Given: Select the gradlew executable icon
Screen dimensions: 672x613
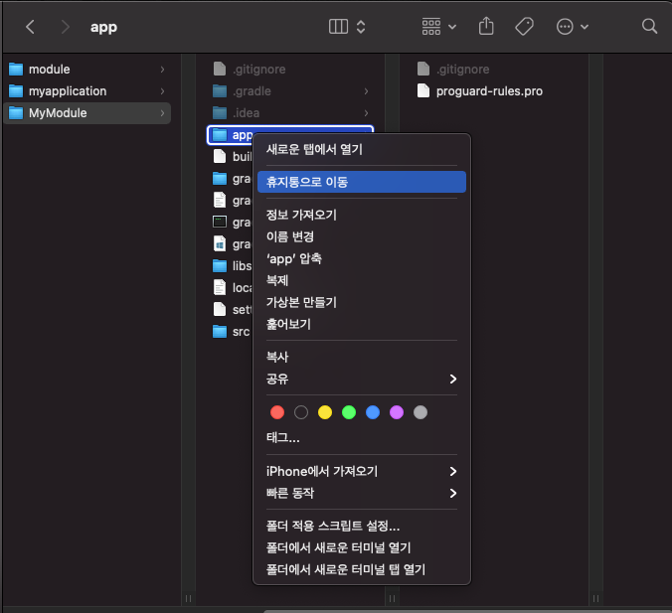Looking at the screenshot, I should tap(220, 222).
